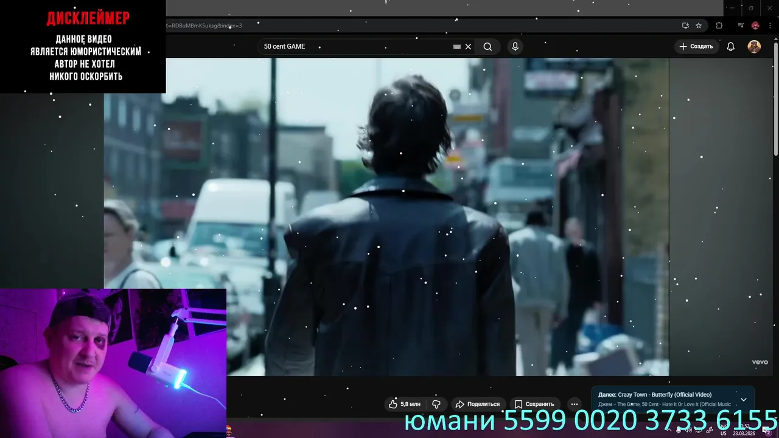Expand the playlist panel chevron
This screenshot has width=779, height=438.
[x=743, y=400]
